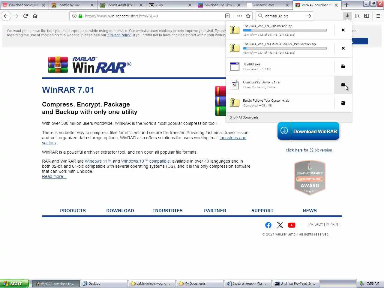Open the IMPRINT footer link
Screen dimensions: 384x288
pyautogui.click(x=333, y=224)
